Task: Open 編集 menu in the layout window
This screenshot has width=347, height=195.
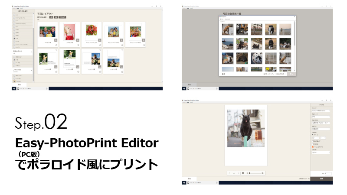Action: point(18,8)
